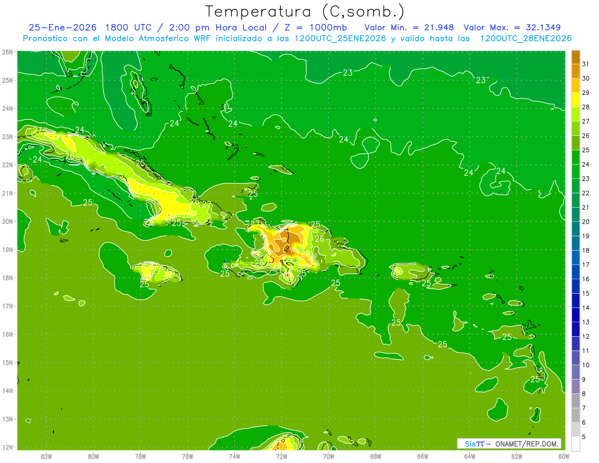Viewport: 599px width, 463px height.
Task: Click the 20N latitude axis label
Action: pyautogui.click(x=7, y=221)
